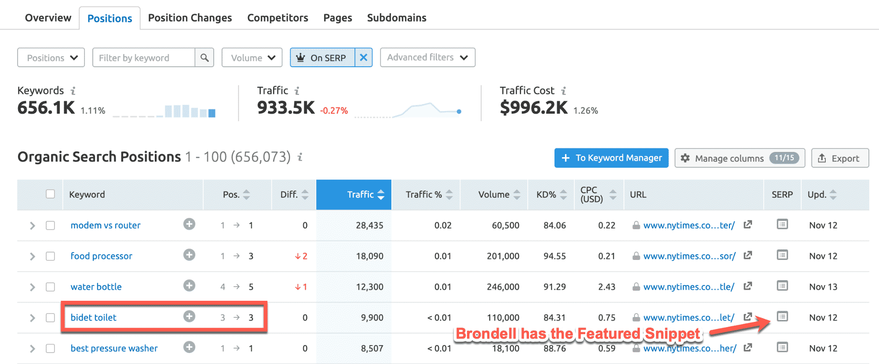879x364 pixels.
Task: Expand the modem vs router row
Action: (x=32, y=226)
